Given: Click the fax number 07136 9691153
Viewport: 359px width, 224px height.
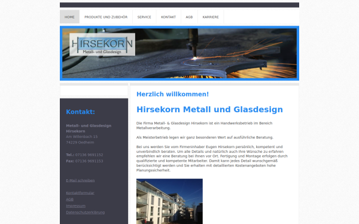Looking at the screenshot, I should (89, 161).
